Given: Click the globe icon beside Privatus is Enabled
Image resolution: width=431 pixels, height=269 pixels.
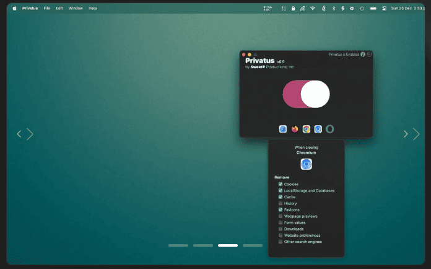Looking at the screenshot, I should [x=363, y=55].
